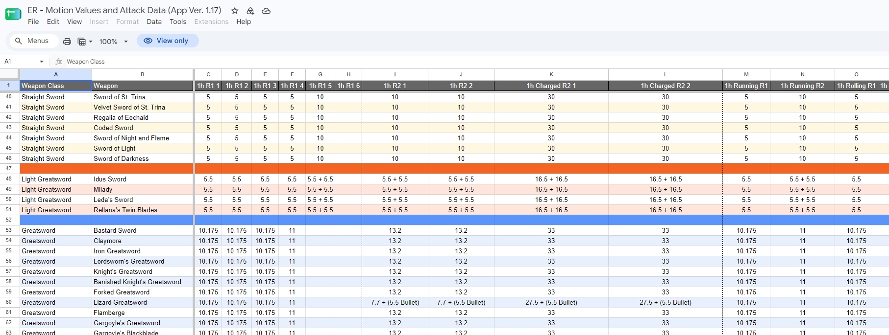Select the Lizard Greatsword cell
Image resolution: width=889 pixels, height=335 pixels.
click(143, 302)
